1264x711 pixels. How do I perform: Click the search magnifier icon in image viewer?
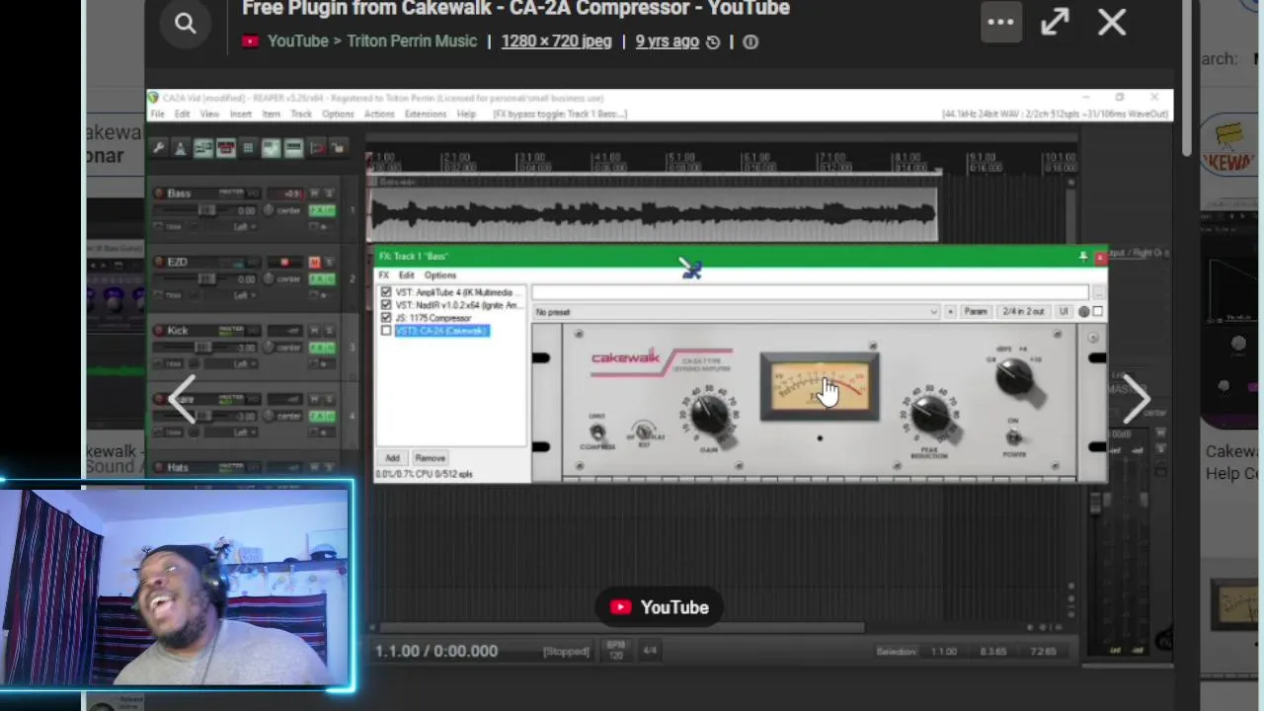(185, 23)
